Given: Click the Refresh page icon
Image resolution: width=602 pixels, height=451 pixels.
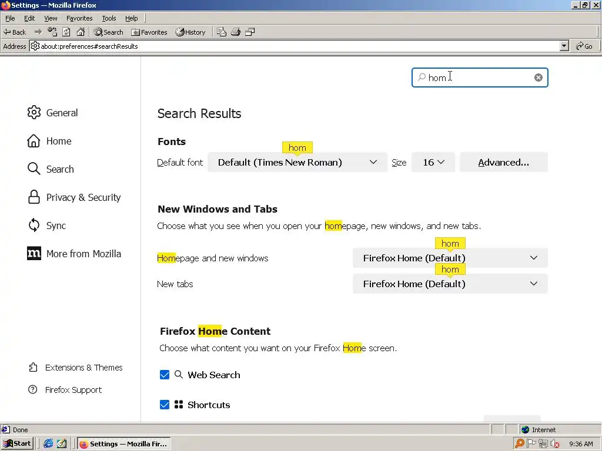Looking at the screenshot, I should [x=66, y=32].
